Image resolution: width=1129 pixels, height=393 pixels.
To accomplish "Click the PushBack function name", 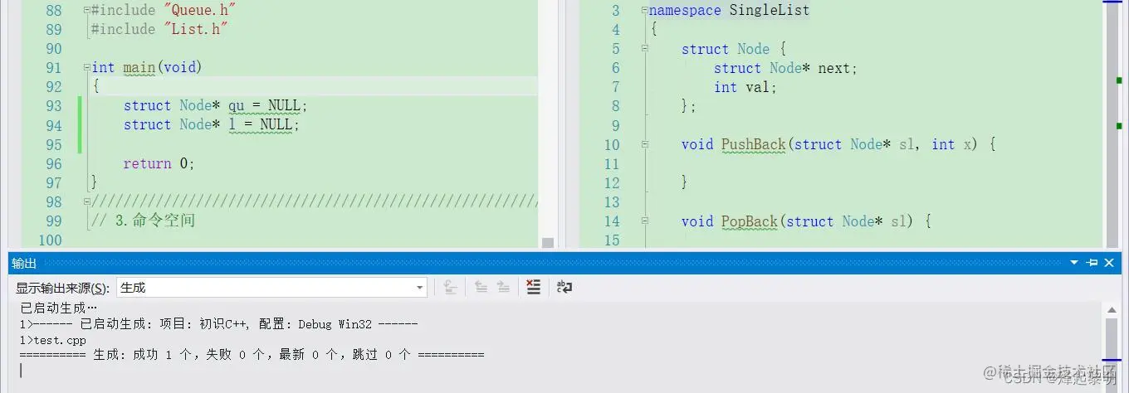I will [753, 144].
